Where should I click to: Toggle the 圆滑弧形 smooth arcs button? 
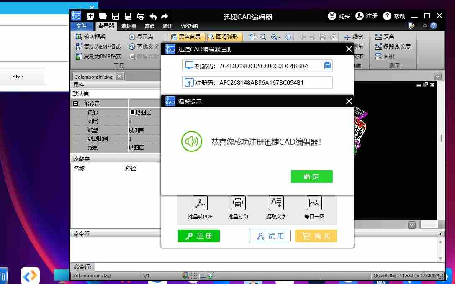[225, 37]
